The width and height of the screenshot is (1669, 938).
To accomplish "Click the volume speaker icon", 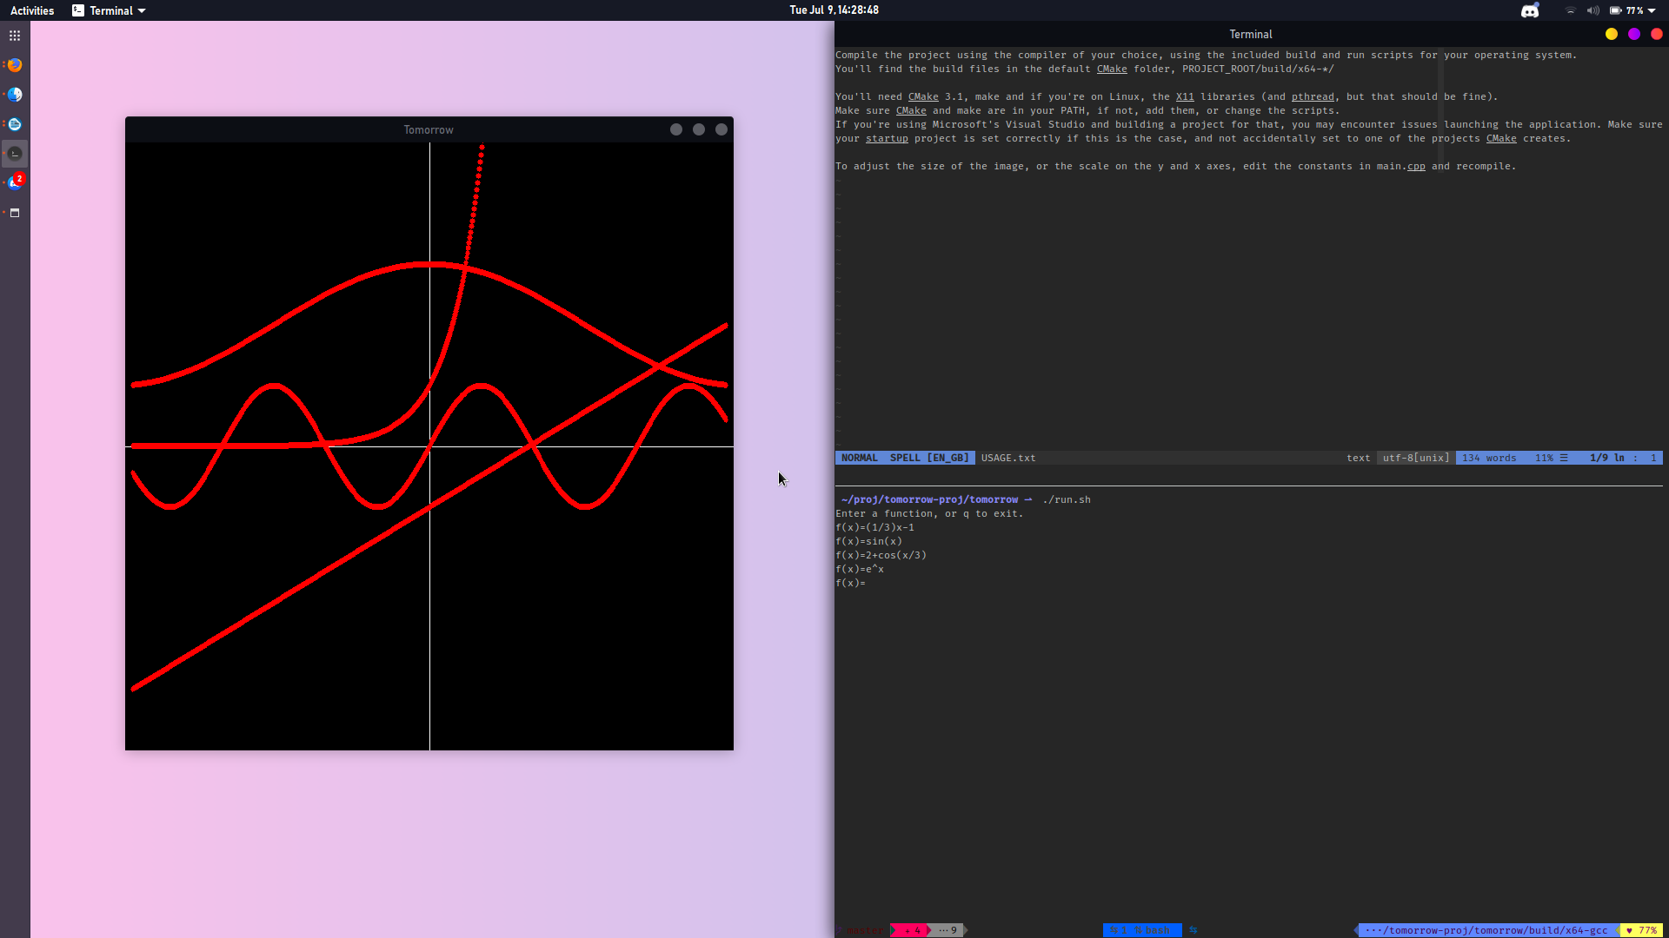I will tap(1593, 10).
